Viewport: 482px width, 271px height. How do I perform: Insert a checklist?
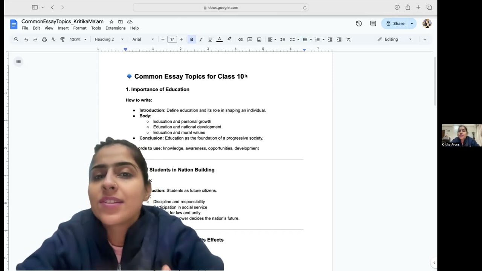coord(292,39)
